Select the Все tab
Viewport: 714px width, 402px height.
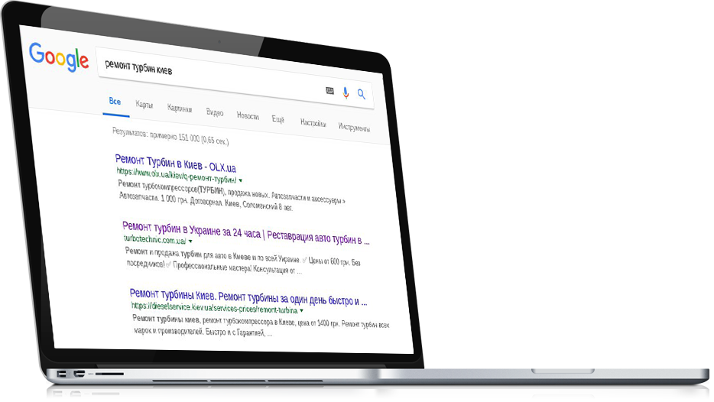(x=115, y=101)
